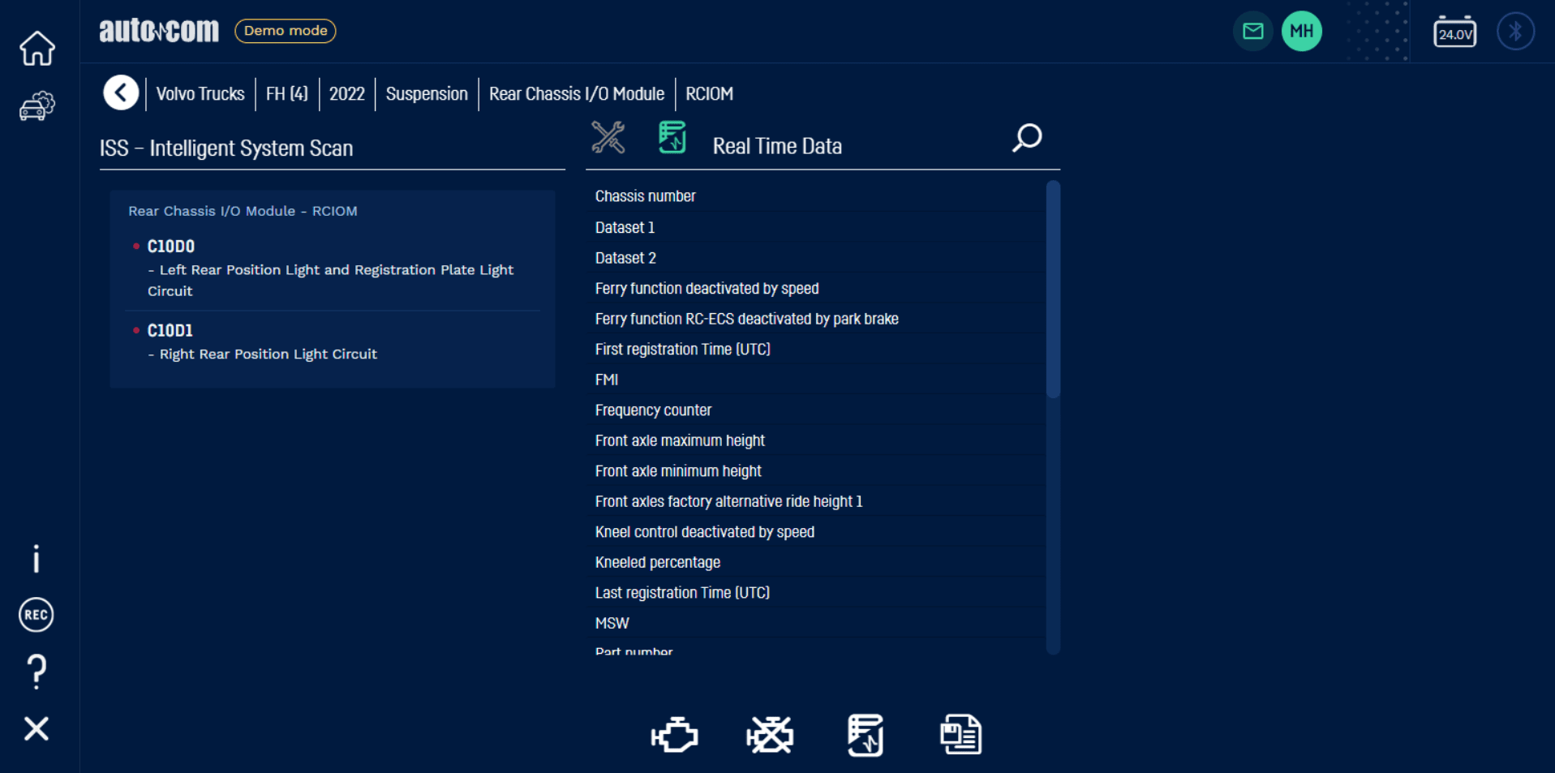The image size is (1555, 773).
Task: Select the Suspension breadcrumb
Action: pyautogui.click(x=427, y=94)
